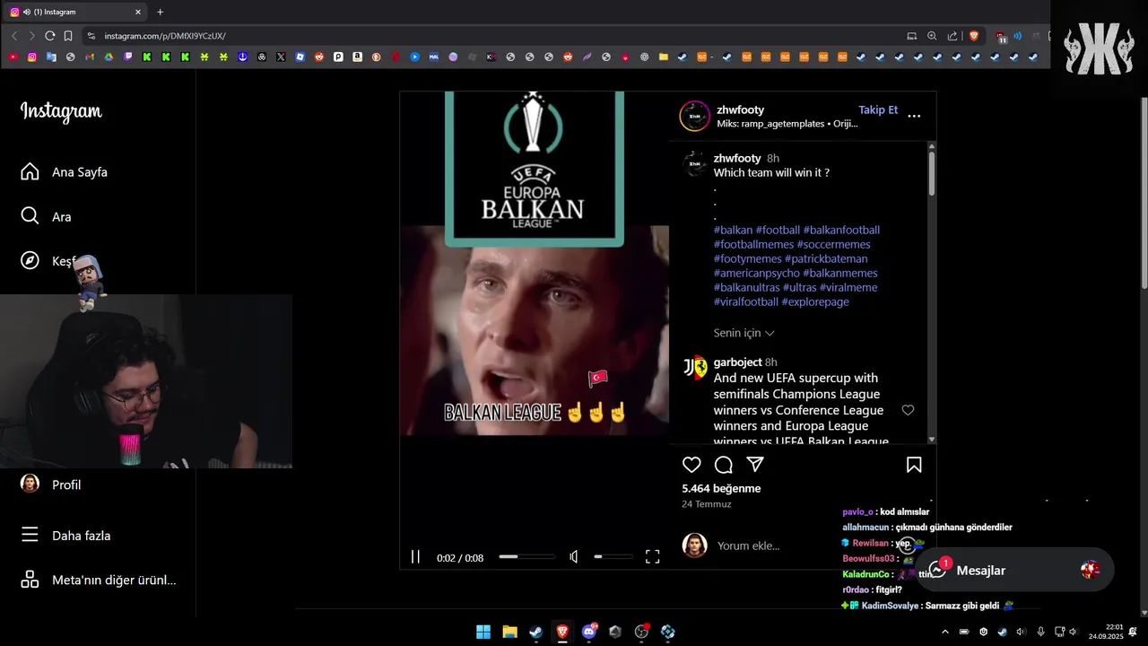
Task: Open #balkan hashtag link
Action: [733, 230]
